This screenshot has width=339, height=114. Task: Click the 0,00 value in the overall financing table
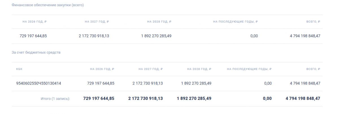click(x=254, y=36)
